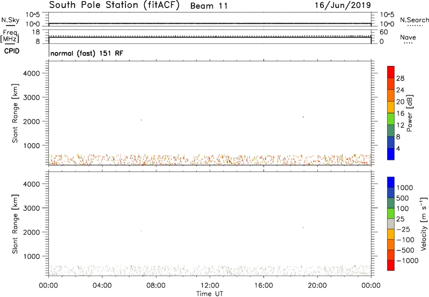Click the power-panel blue echo near 07:00

[x=142, y=120]
